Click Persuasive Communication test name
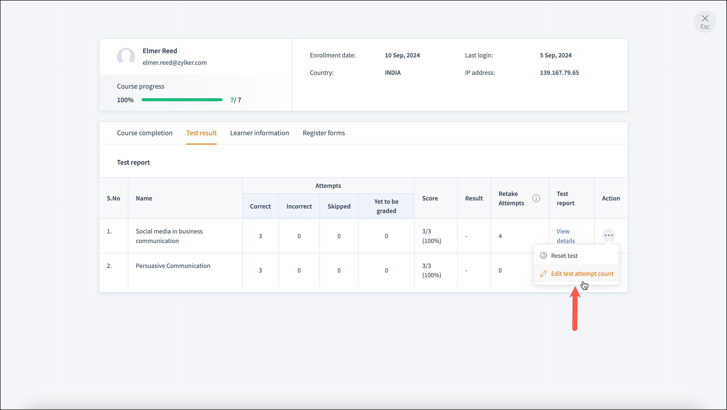 [x=173, y=266]
